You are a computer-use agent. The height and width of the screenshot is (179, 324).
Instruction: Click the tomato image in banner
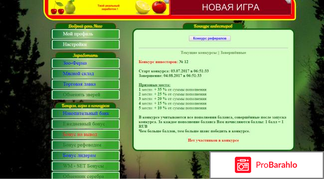[x=159, y=7]
